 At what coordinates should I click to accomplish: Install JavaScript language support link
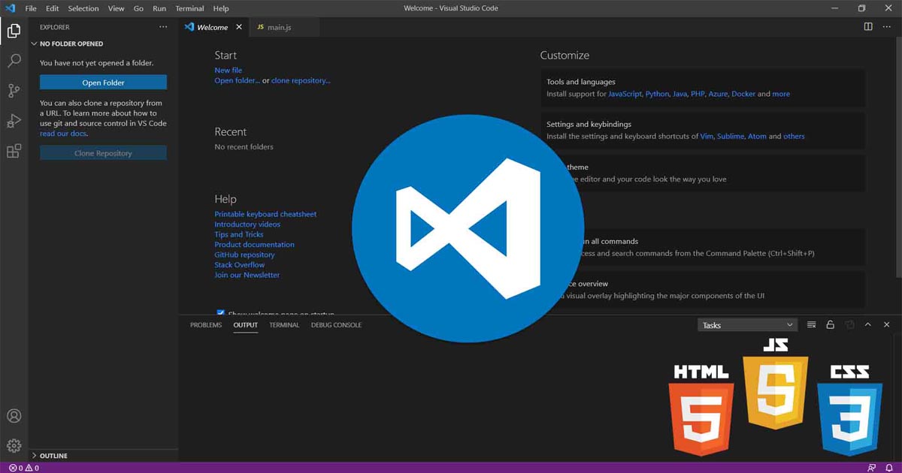pos(625,94)
